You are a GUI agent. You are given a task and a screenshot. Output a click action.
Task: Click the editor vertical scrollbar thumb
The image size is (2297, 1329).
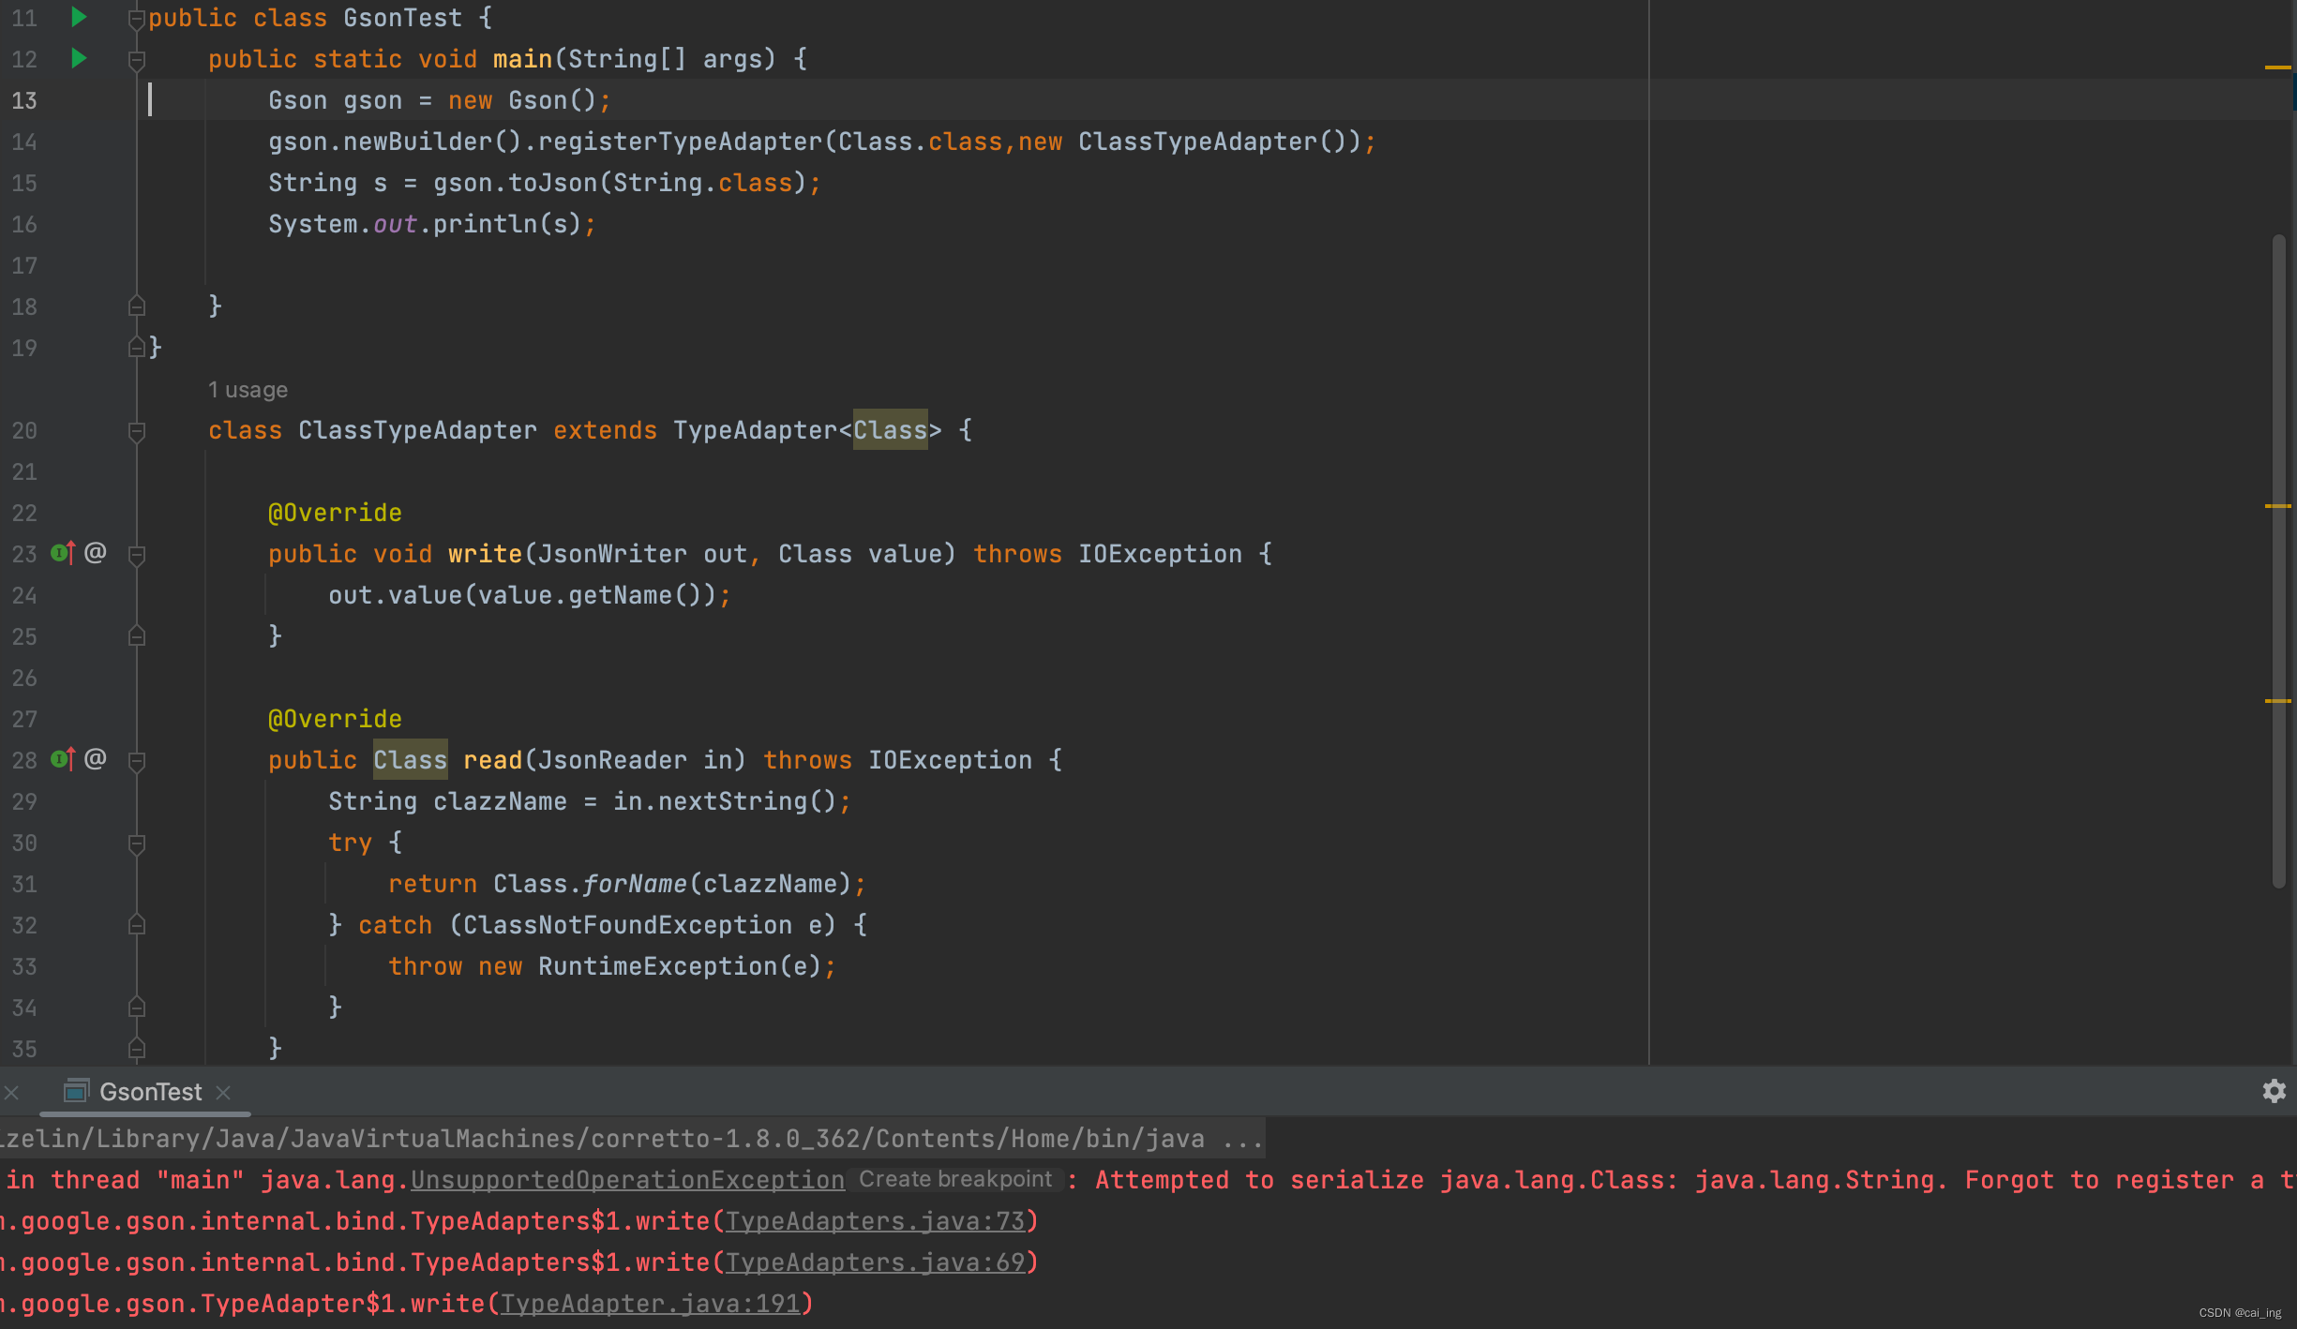point(2278,560)
